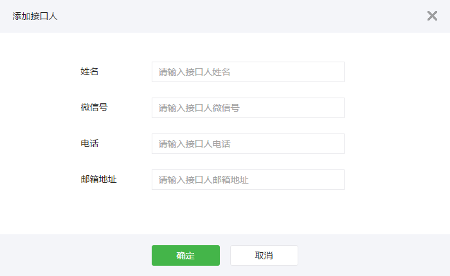Click placeholder text 请输入接口人姓名
This screenshot has width=450, height=276.
[194, 72]
